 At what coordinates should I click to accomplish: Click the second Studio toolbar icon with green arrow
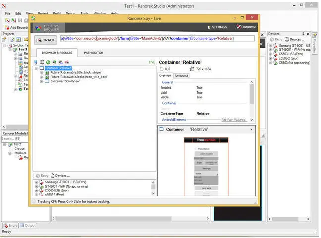coord(14,20)
